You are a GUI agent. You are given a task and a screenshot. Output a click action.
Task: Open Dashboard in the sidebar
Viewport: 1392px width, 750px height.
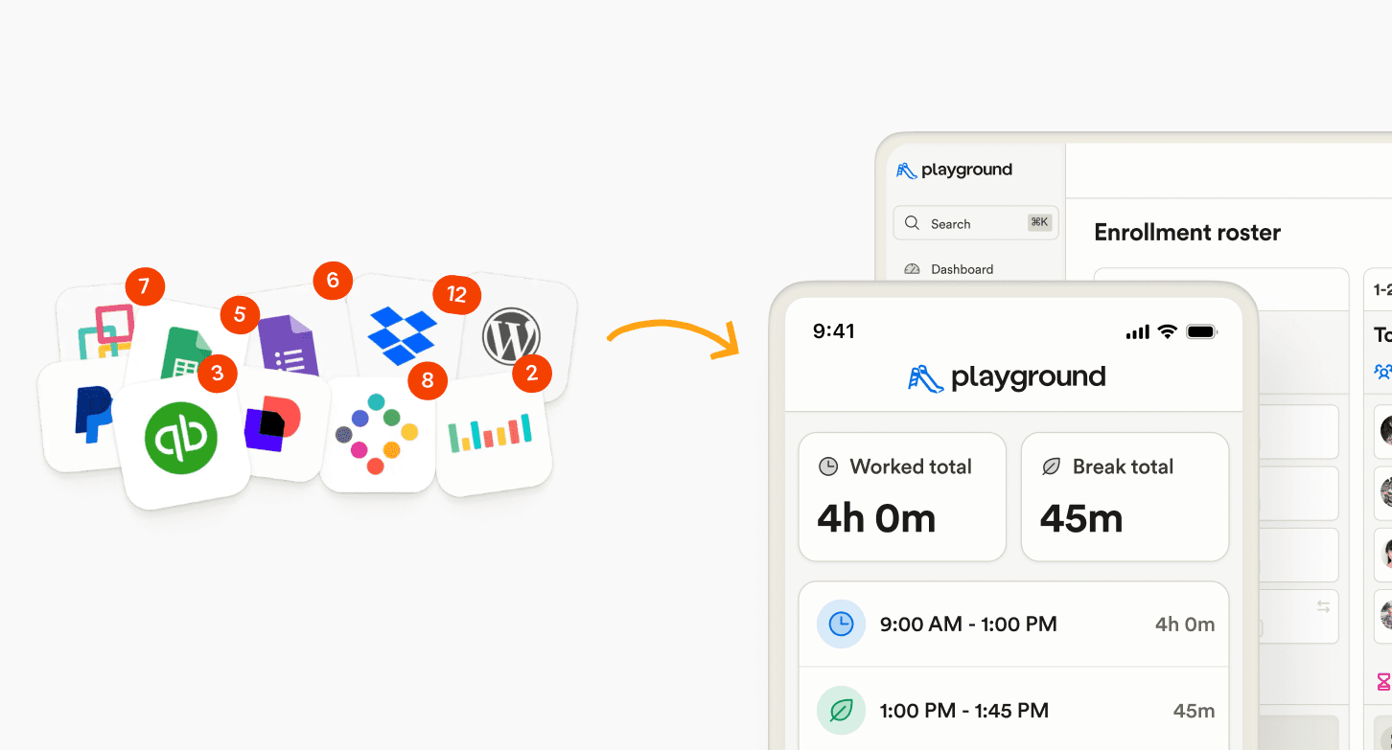tap(962, 269)
